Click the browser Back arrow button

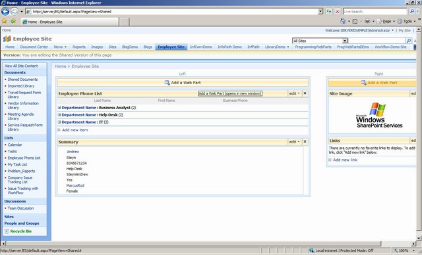5,12
